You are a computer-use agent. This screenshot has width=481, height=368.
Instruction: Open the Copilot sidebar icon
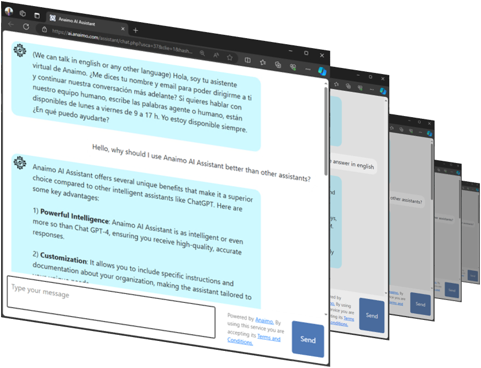tap(323, 71)
